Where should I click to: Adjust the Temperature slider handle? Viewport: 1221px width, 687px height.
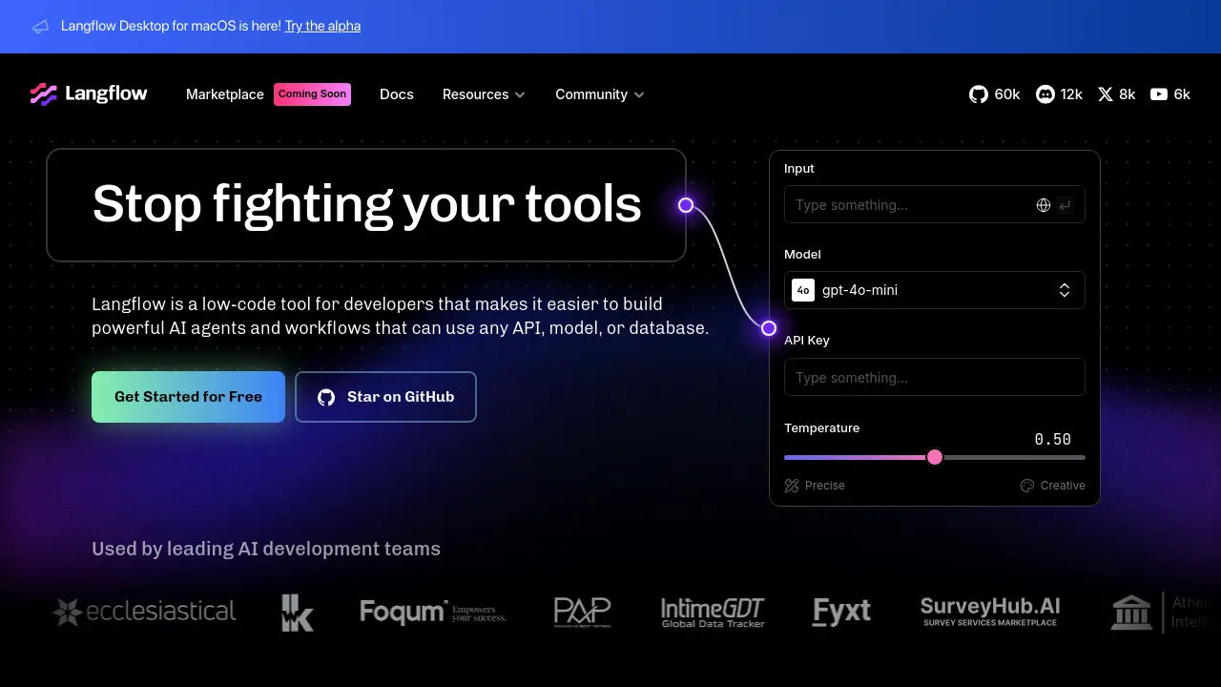935,457
